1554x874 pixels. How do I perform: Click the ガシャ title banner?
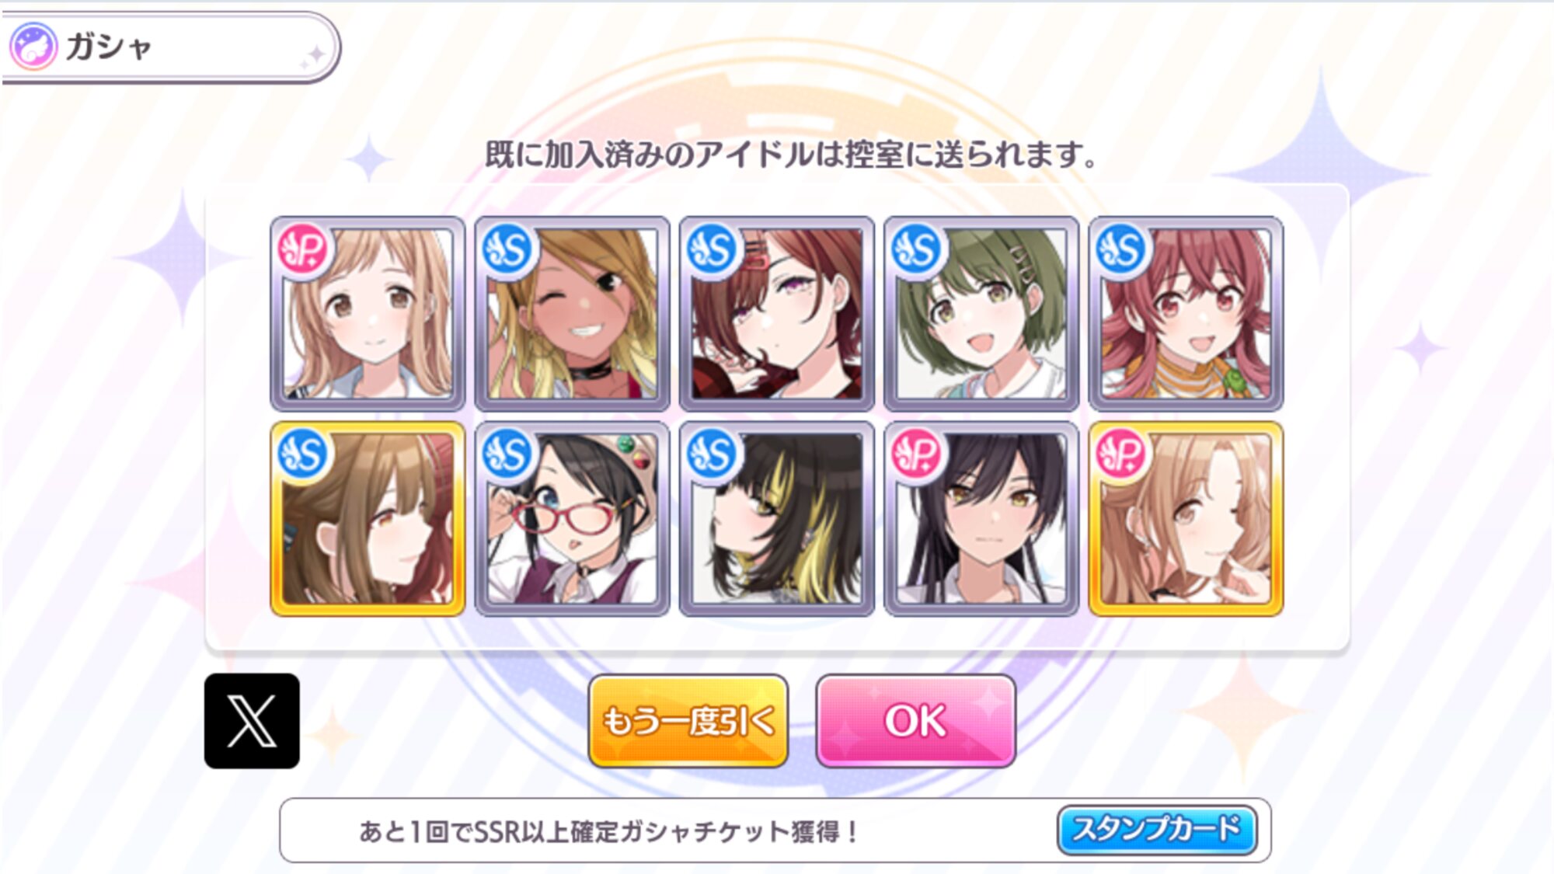pyautogui.click(x=171, y=47)
